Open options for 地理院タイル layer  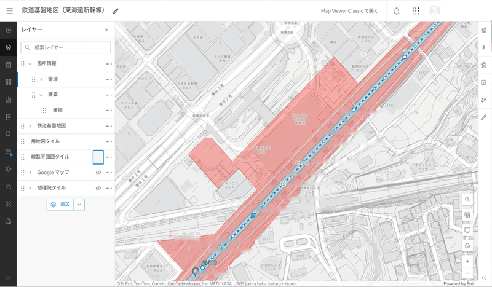[x=109, y=188]
